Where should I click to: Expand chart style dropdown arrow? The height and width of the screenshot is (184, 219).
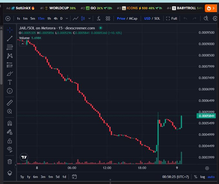[x=90, y=19]
